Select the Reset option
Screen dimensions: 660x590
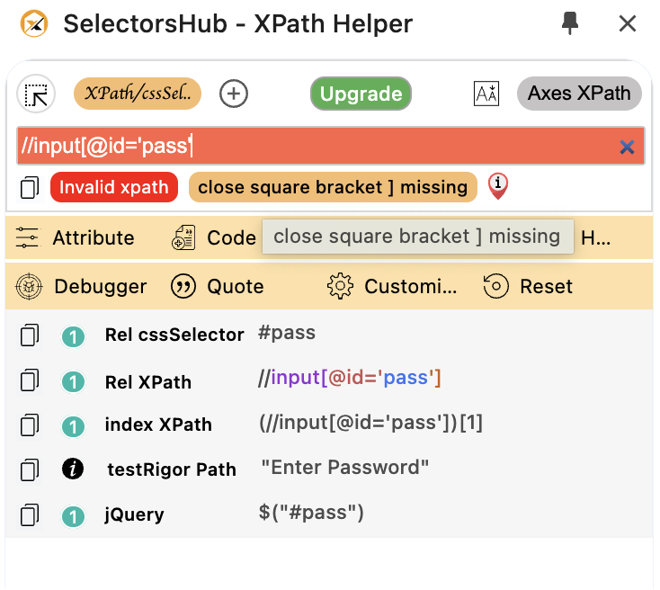coord(547,287)
